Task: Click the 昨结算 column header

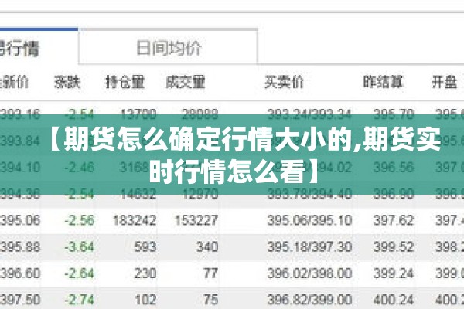Action: [x=383, y=82]
